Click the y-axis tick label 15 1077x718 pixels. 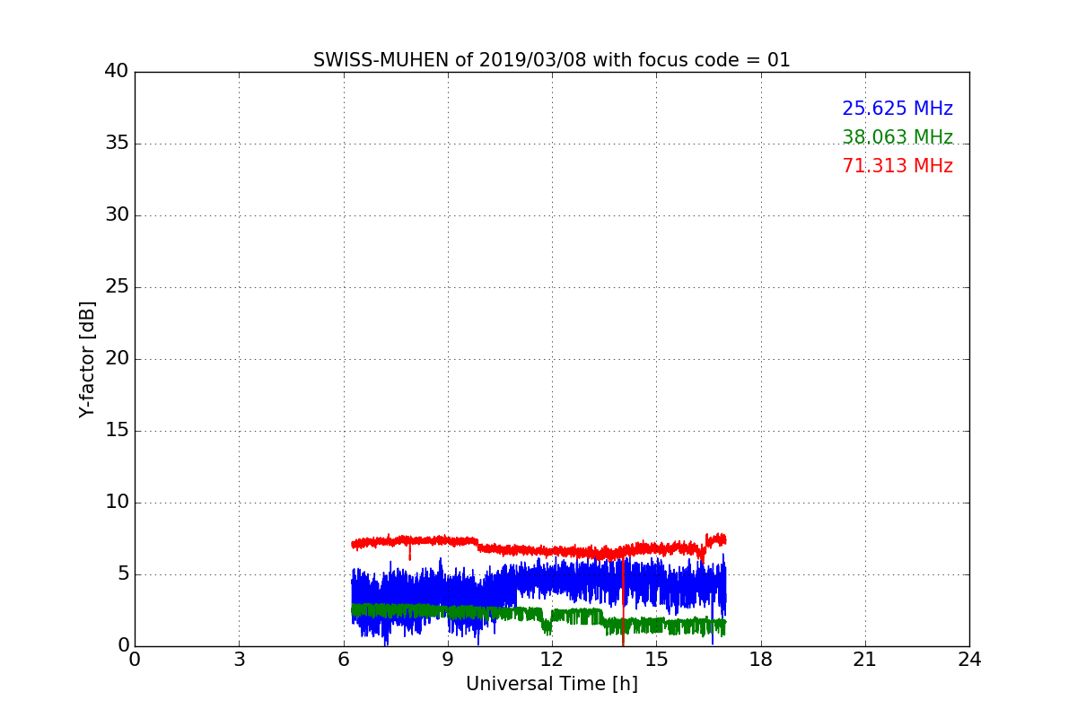coord(116,431)
